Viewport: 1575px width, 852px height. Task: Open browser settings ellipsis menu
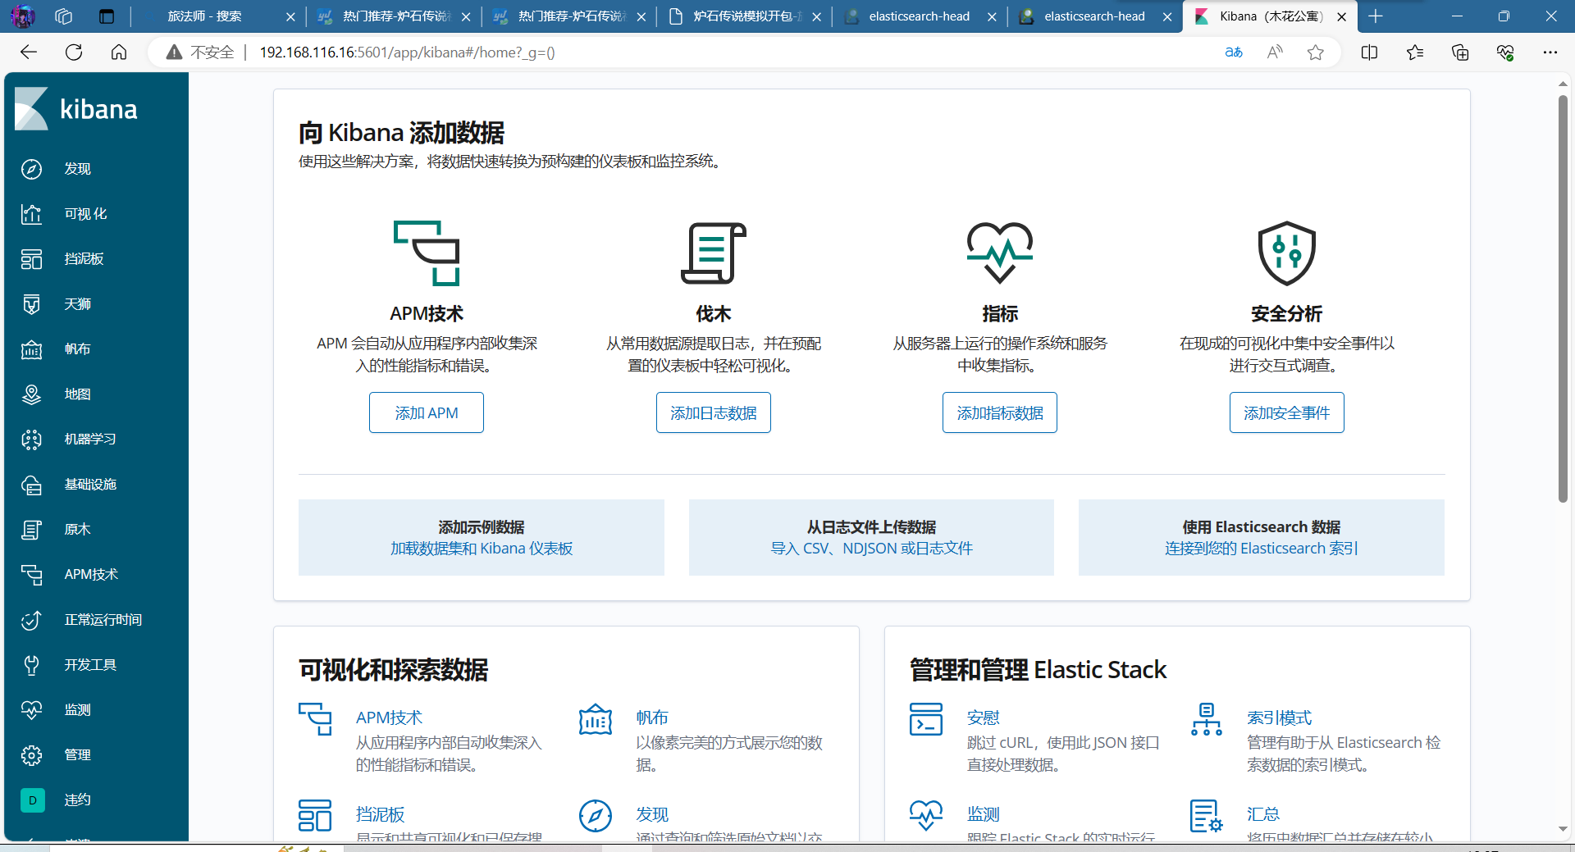pyautogui.click(x=1550, y=52)
